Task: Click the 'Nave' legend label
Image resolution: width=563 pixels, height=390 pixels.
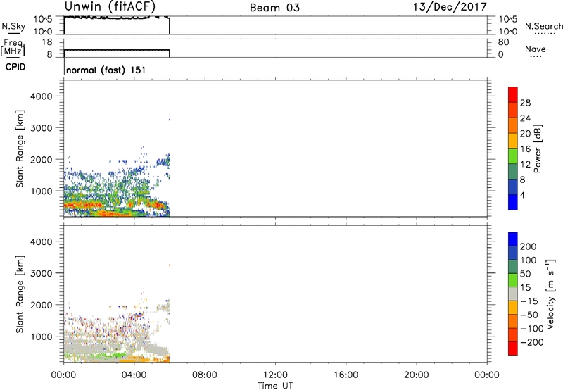Action: [x=536, y=49]
